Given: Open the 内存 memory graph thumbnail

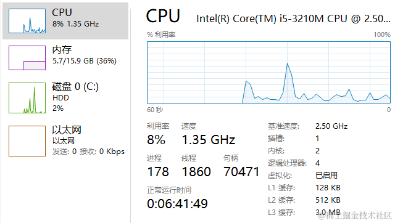Looking at the screenshot, I should click(x=27, y=58).
